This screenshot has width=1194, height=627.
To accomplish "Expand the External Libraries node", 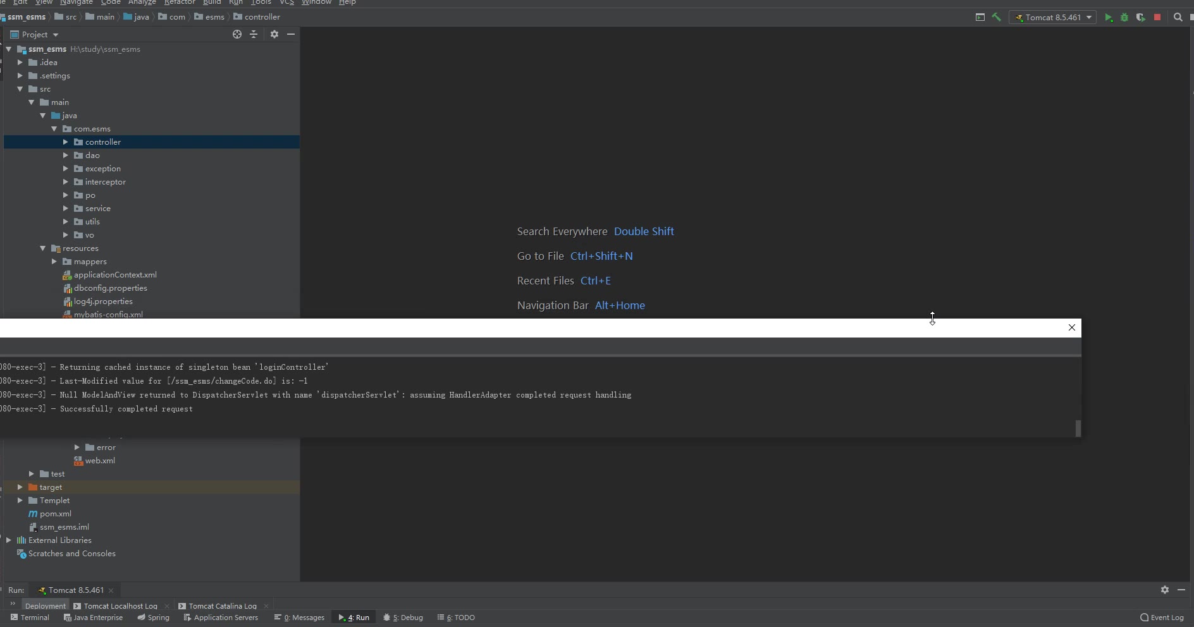I will 9,540.
